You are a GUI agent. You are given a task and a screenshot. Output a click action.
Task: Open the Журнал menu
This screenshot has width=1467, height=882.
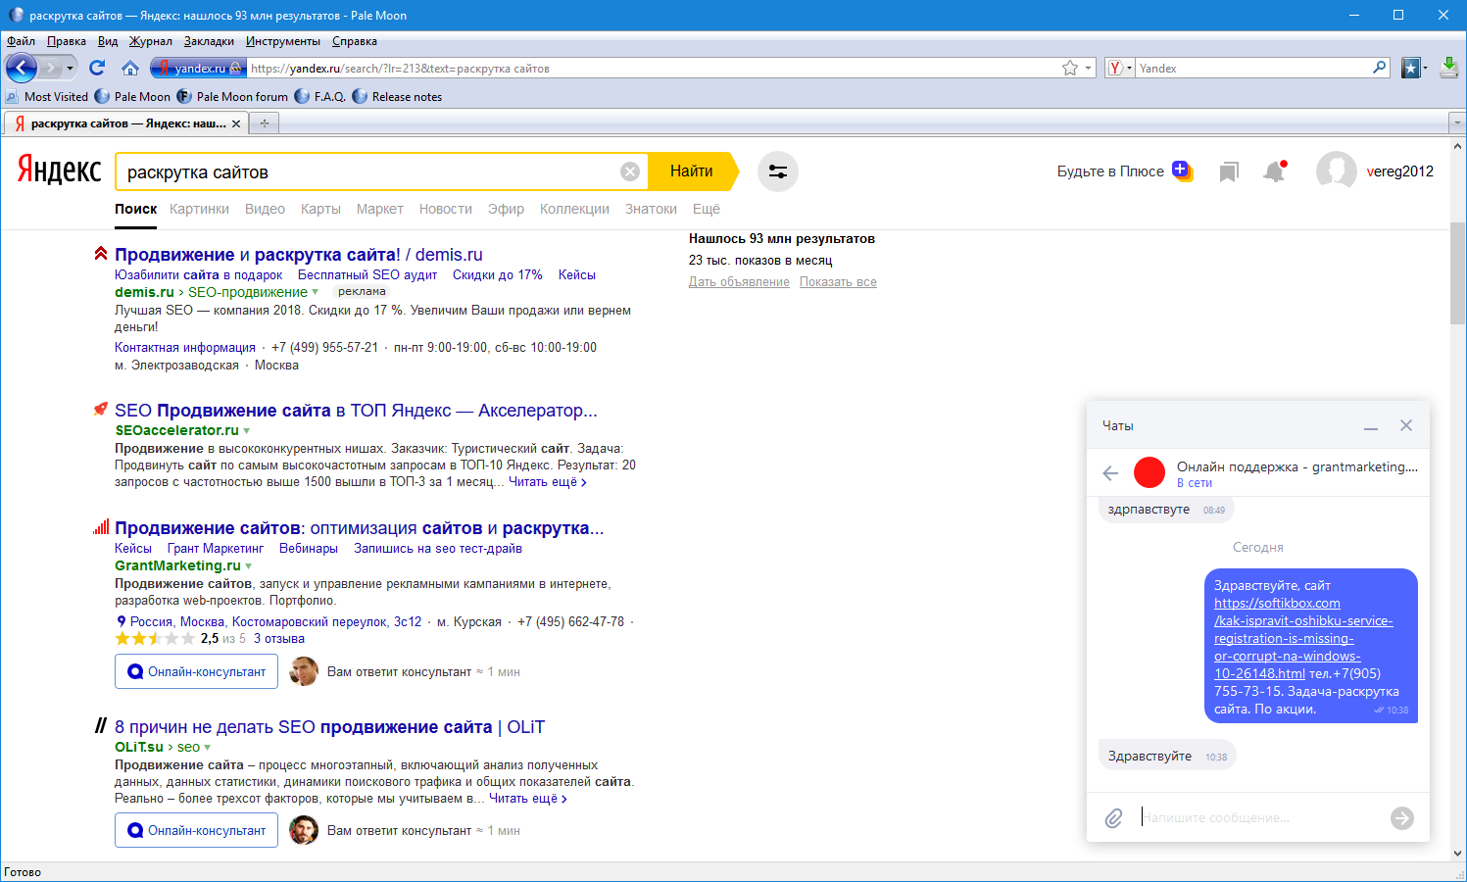pos(150,41)
